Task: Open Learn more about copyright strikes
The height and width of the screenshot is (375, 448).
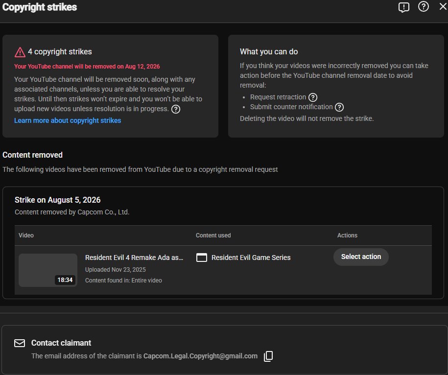Action: coord(68,120)
